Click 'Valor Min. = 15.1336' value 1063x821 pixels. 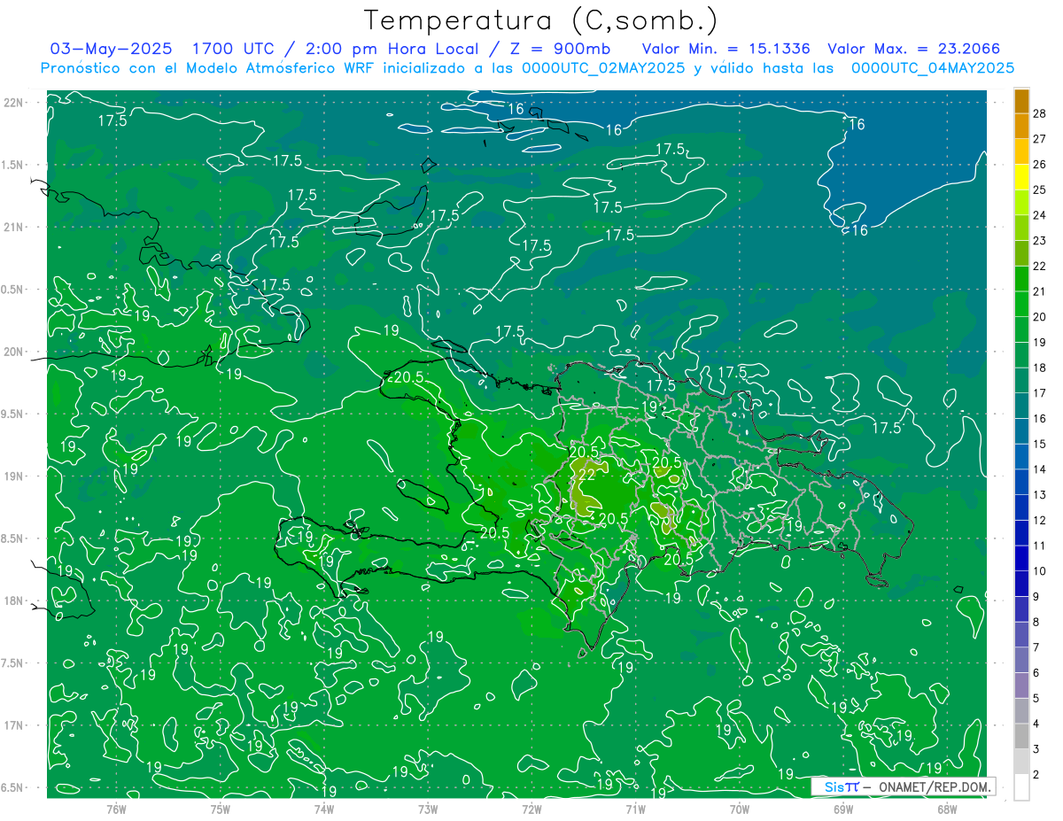tap(725, 49)
